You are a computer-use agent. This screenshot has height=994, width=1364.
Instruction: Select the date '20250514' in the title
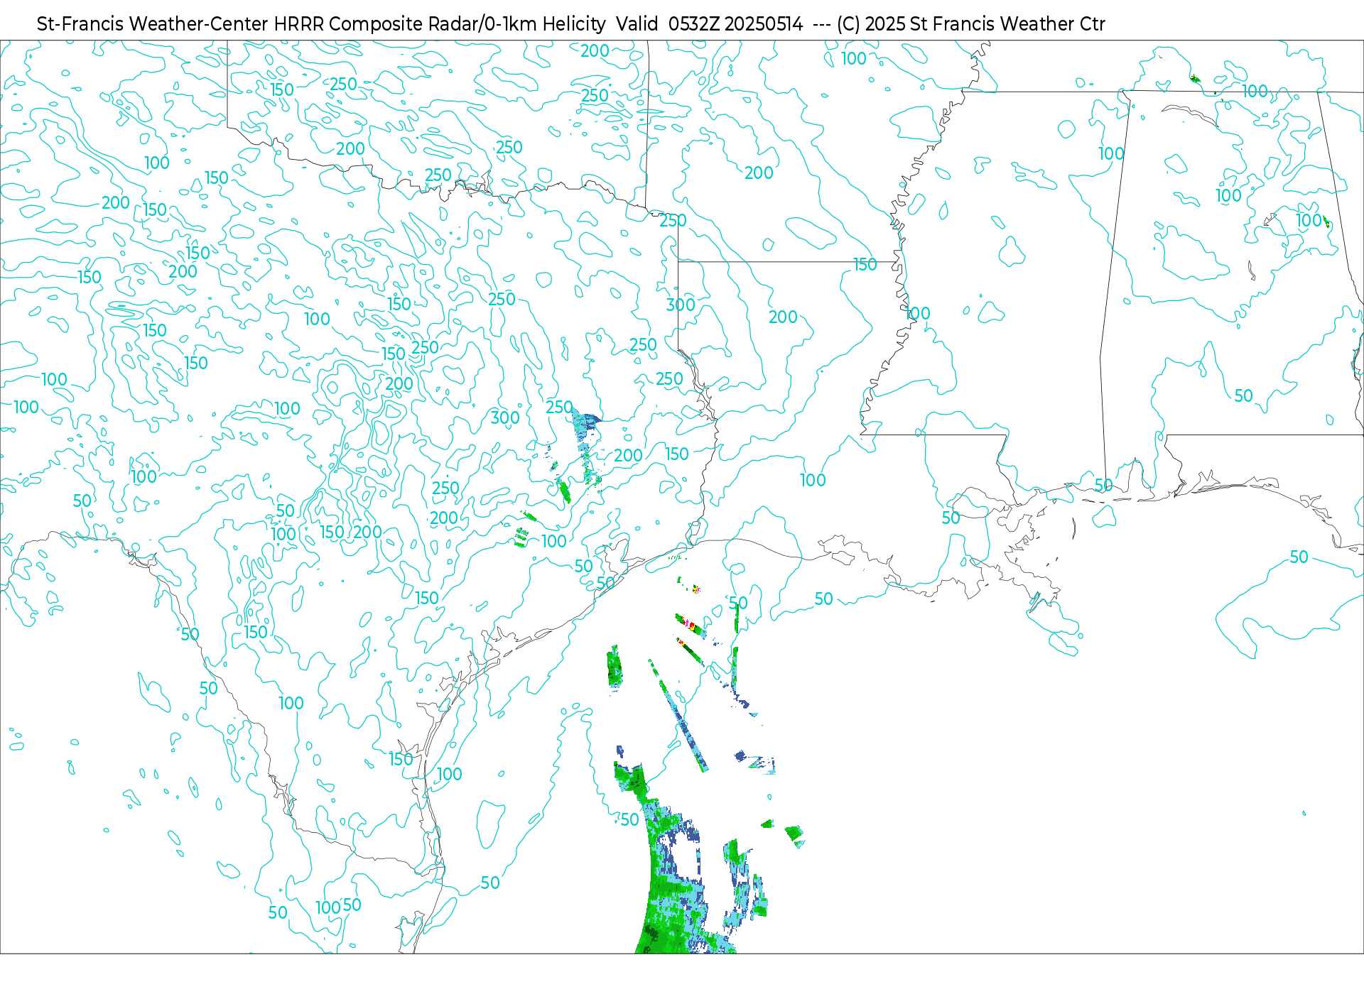(x=764, y=24)
